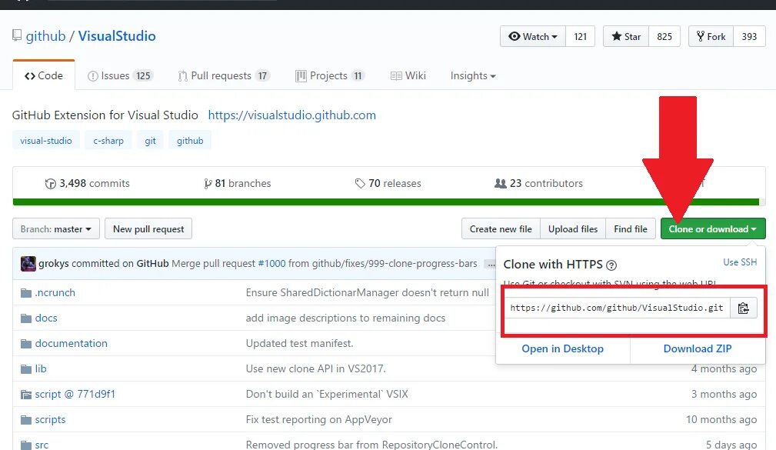Open the VisualStudio repository name link
Screen dimensions: 776x450
[117, 36]
